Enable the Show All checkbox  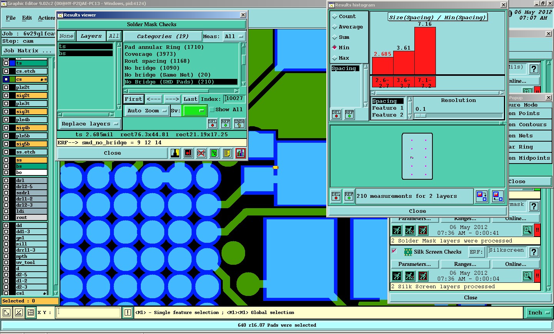tap(212, 110)
